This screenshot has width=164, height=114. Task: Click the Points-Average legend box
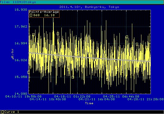point(44,14)
